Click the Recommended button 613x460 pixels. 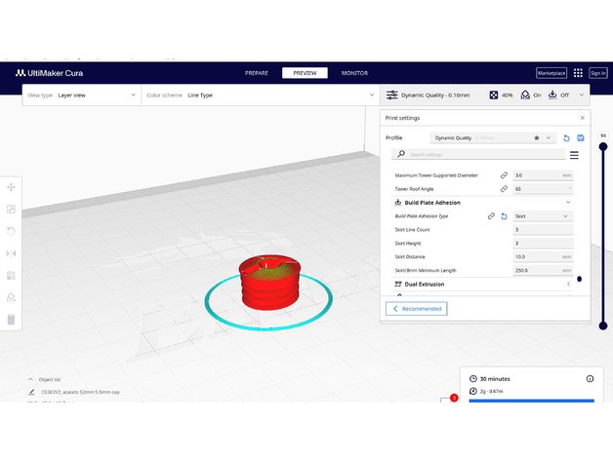tap(417, 308)
